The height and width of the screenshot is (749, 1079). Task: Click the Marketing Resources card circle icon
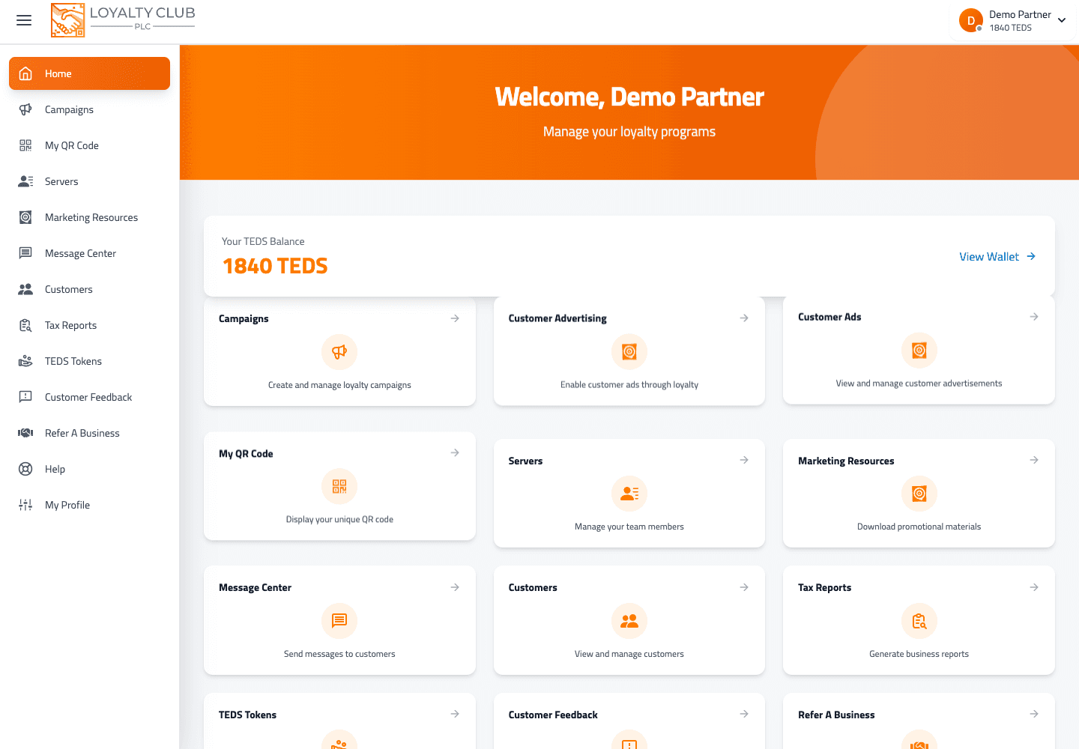point(919,494)
